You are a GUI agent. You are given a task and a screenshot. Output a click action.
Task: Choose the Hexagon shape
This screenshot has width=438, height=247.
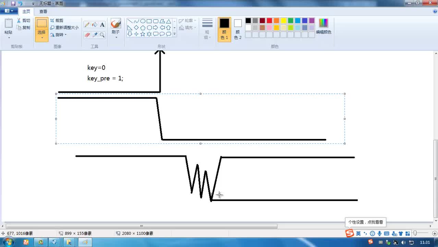(x=149, y=27)
